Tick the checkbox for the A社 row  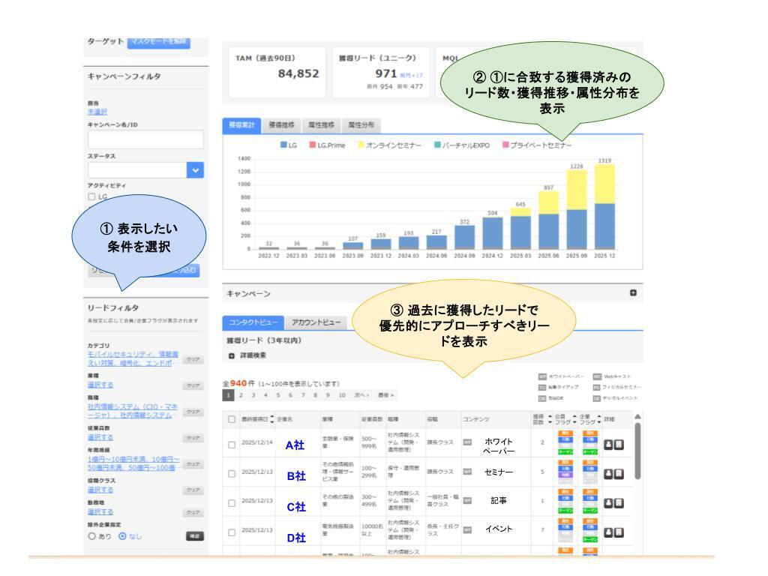(x=231, y=445)
